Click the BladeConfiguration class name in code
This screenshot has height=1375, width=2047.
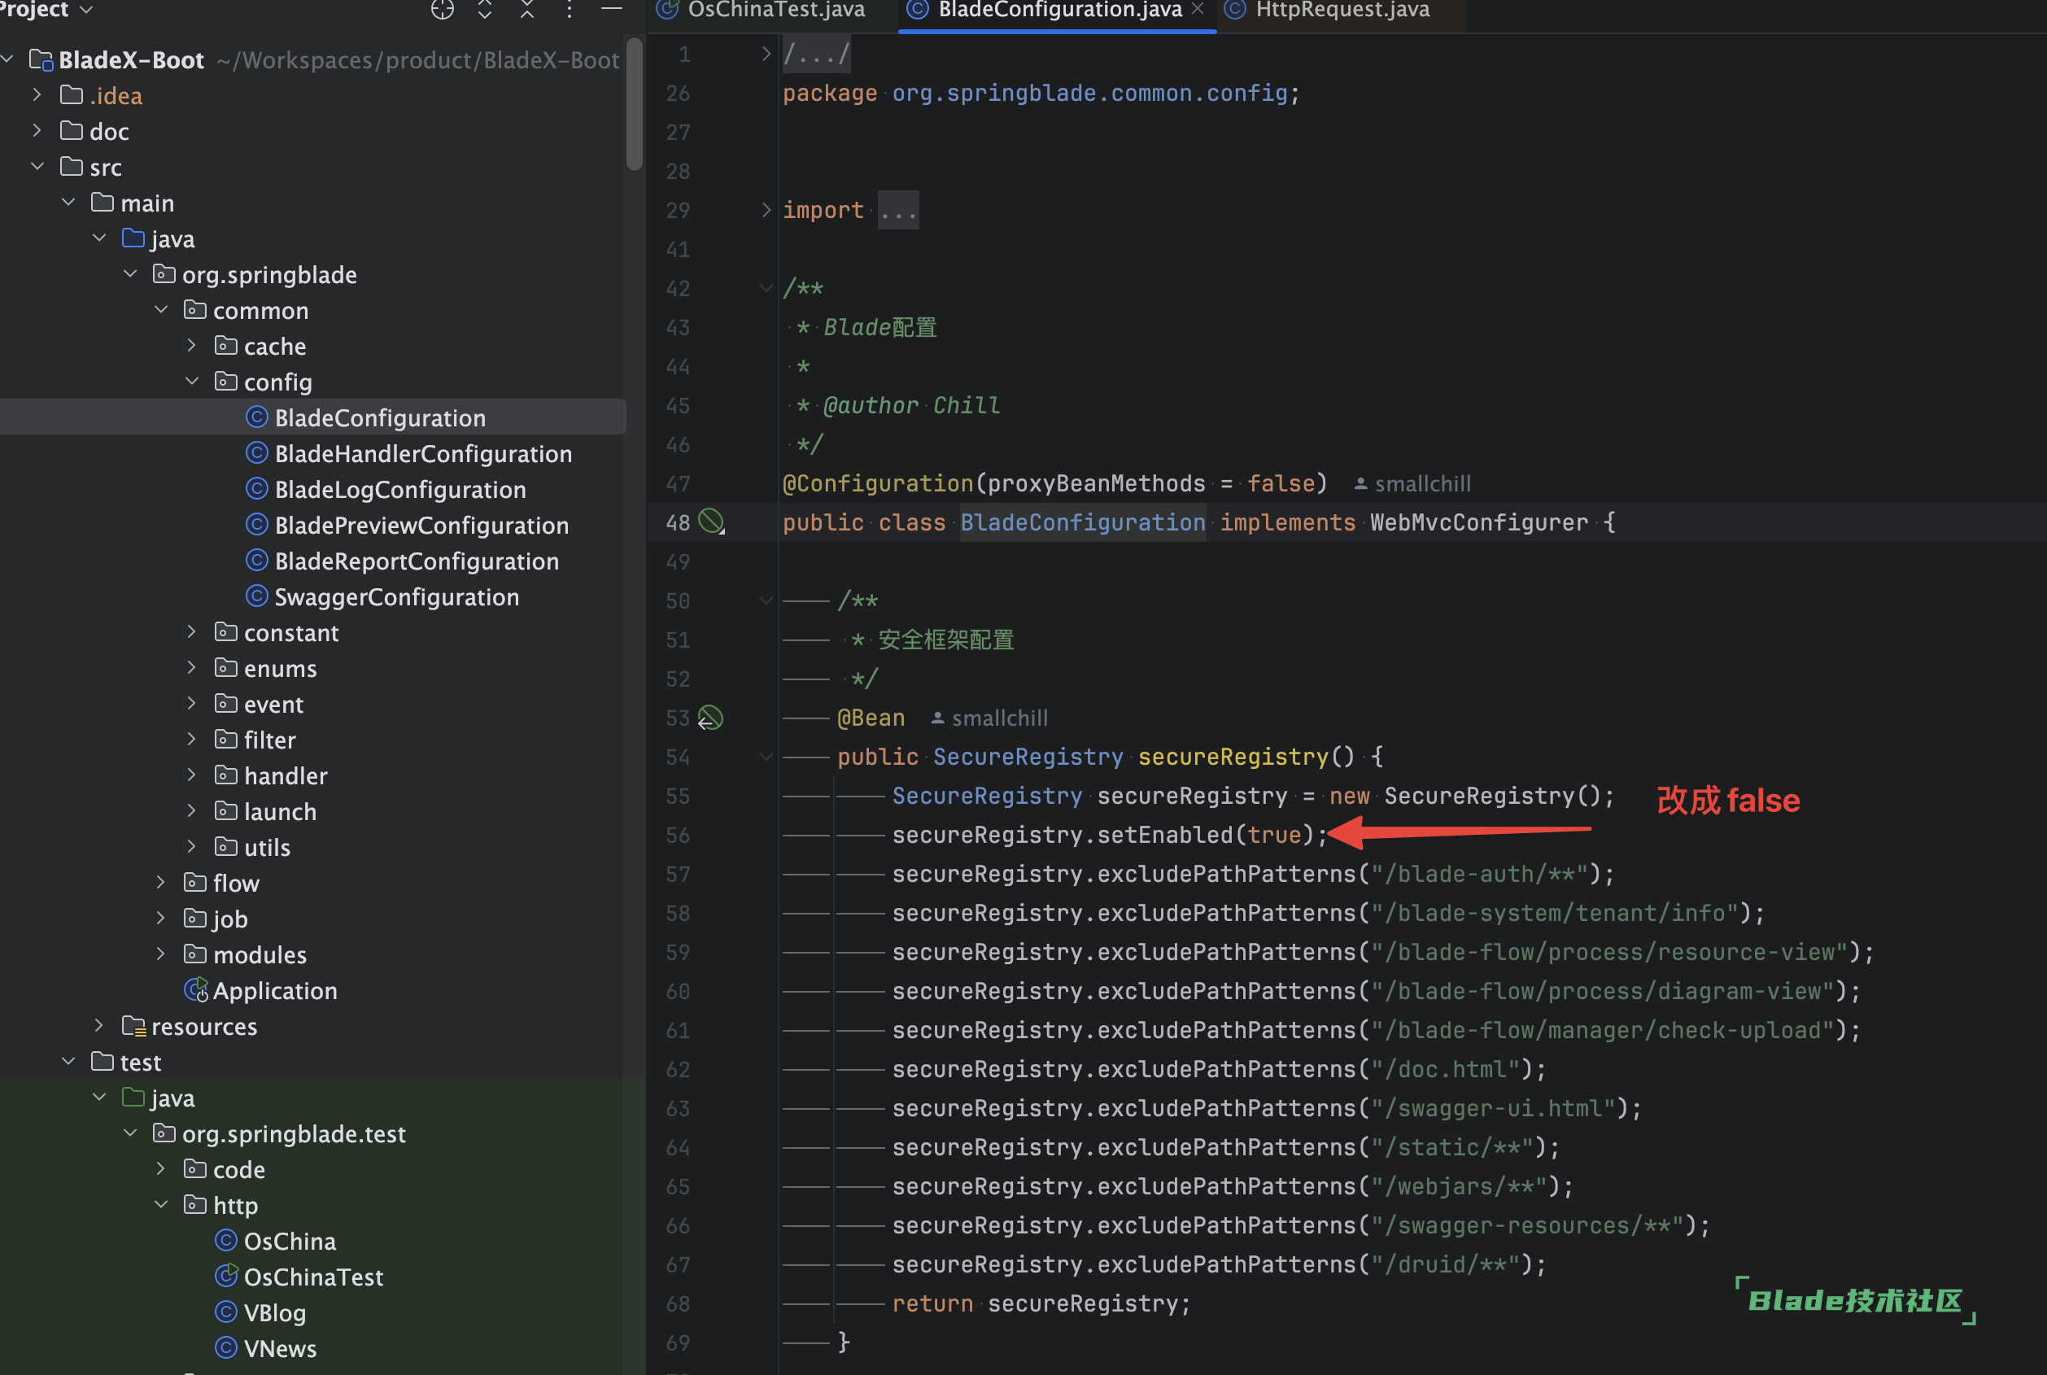(x=1083, y=522)
